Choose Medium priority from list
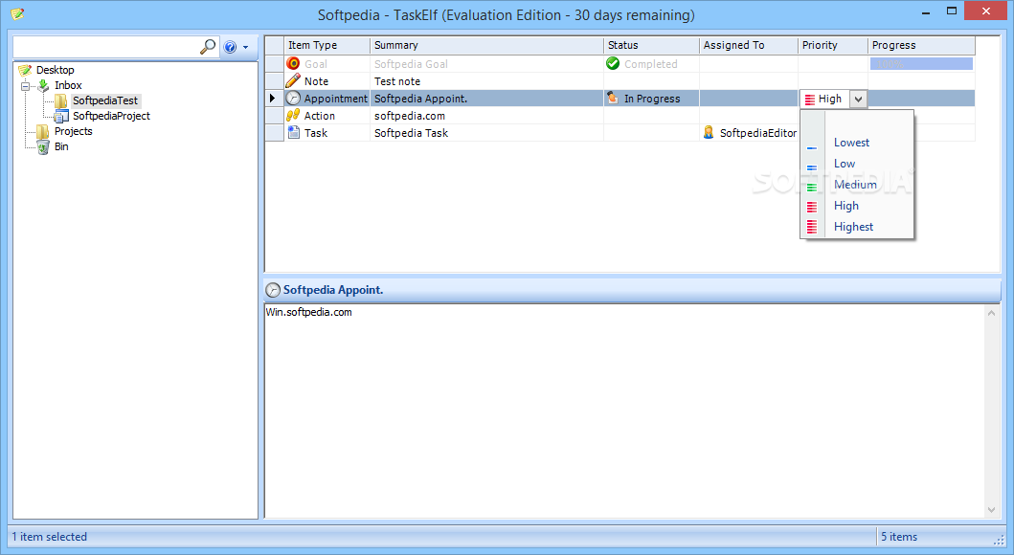This screenshot has width=1014, height=555. pos(857,185)
